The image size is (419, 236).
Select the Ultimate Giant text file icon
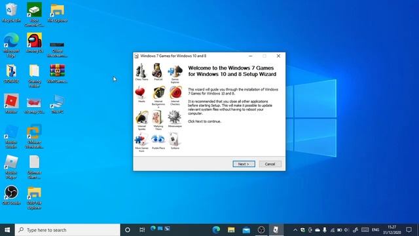click(x=34, y=167)
